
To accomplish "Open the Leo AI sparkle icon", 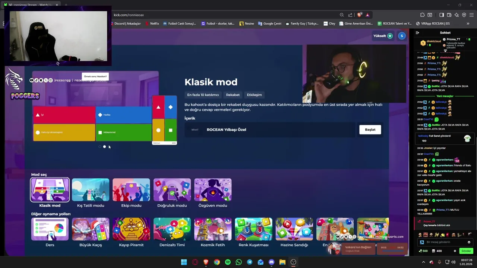I will (457, 15).
